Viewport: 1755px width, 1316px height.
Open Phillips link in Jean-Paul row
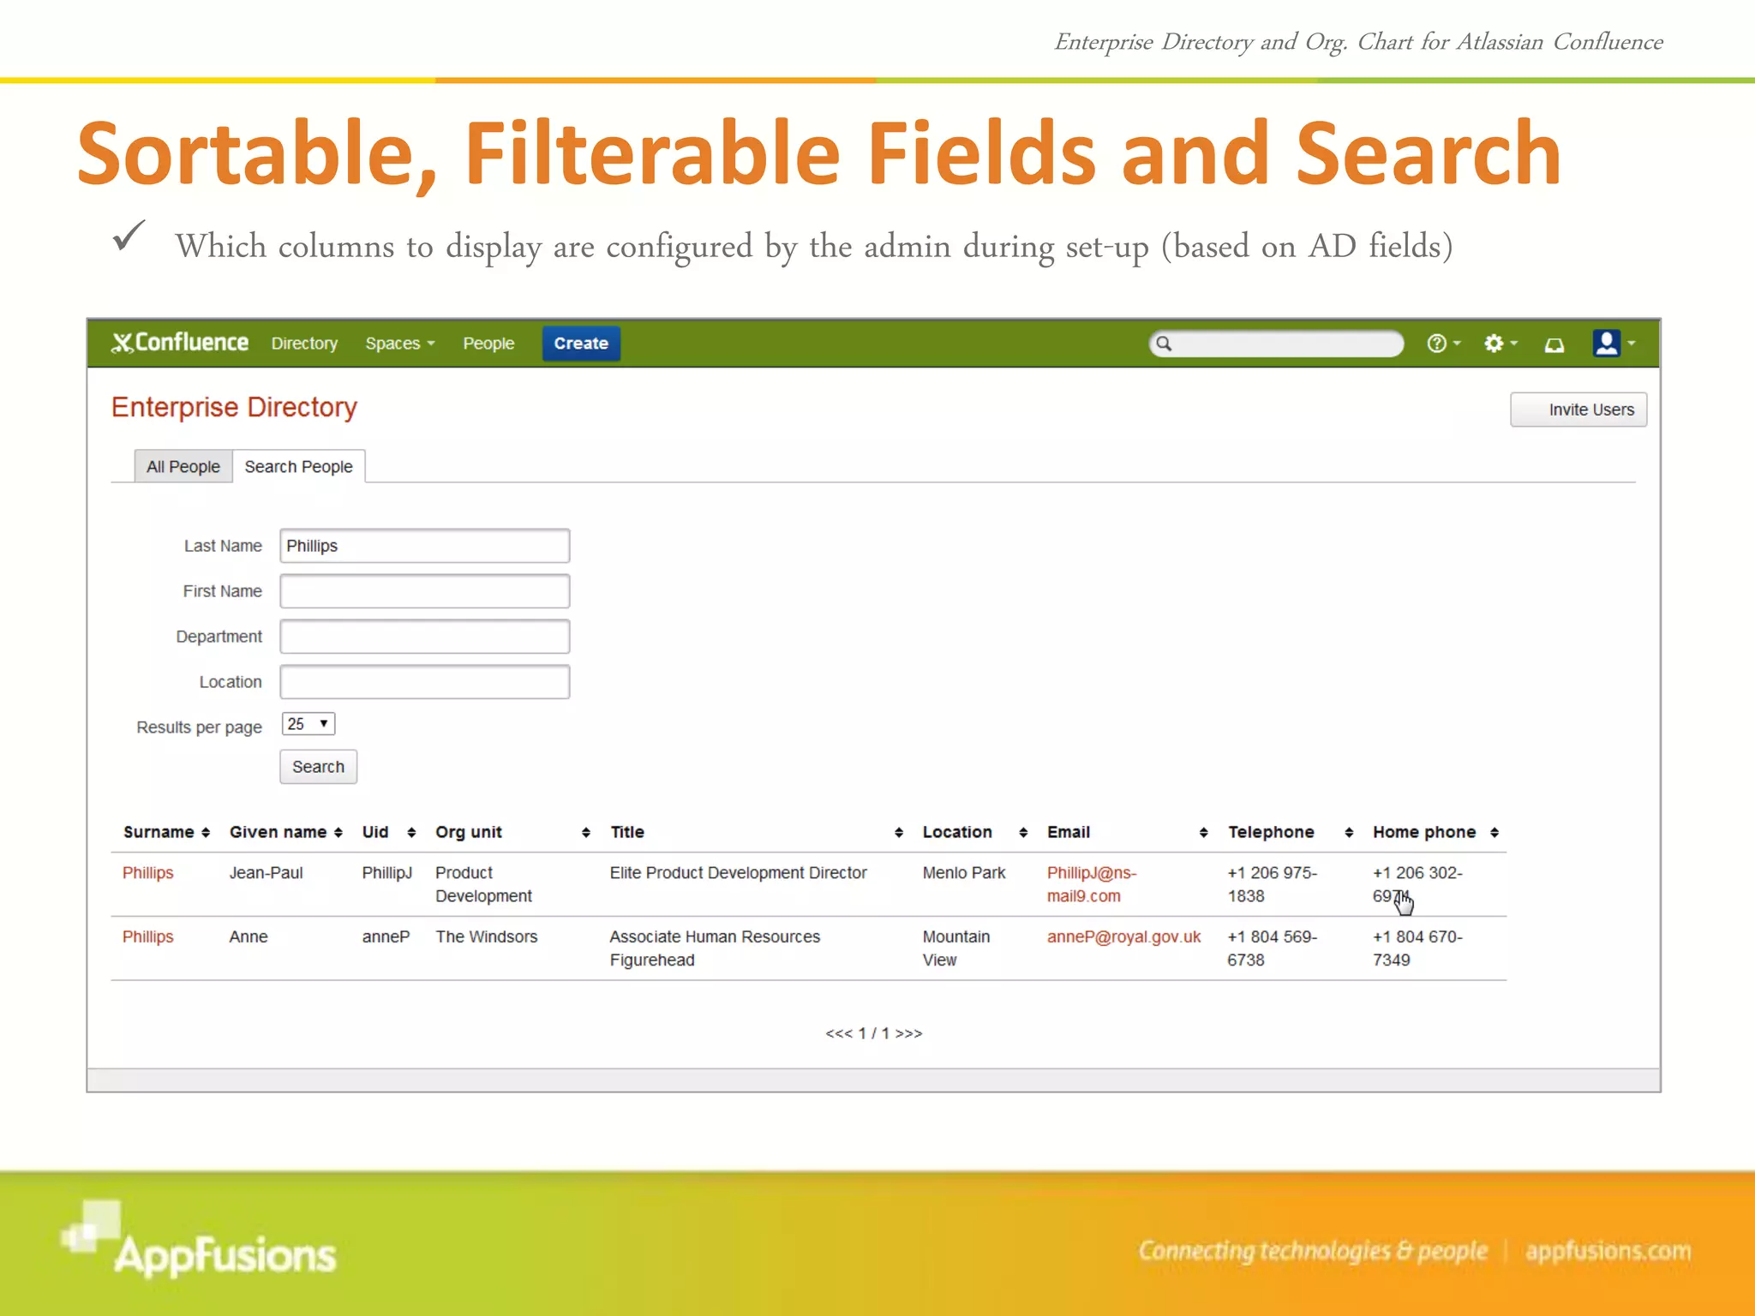pyautogui.click(x=147, y=873)
